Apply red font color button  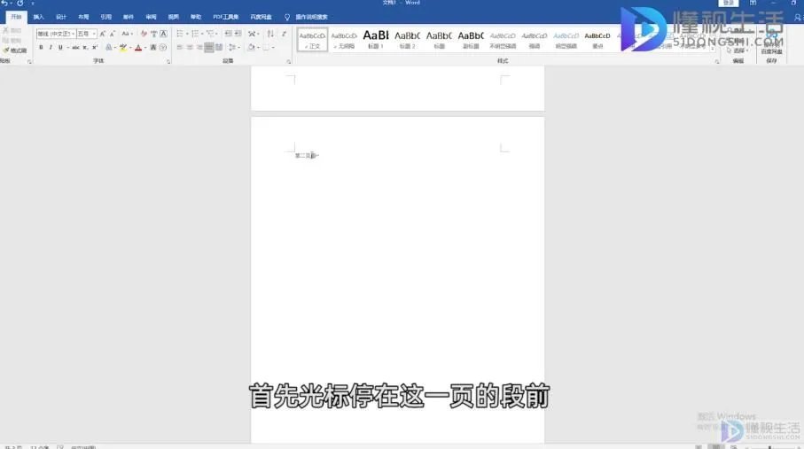[138, 47]
